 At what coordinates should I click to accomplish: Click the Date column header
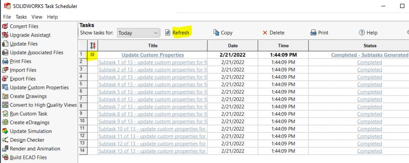click(233, 46)
